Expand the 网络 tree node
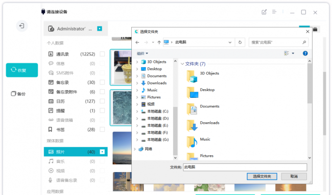Screen dimensions: 332x195 pyautogui.click(x=135, y=149)
